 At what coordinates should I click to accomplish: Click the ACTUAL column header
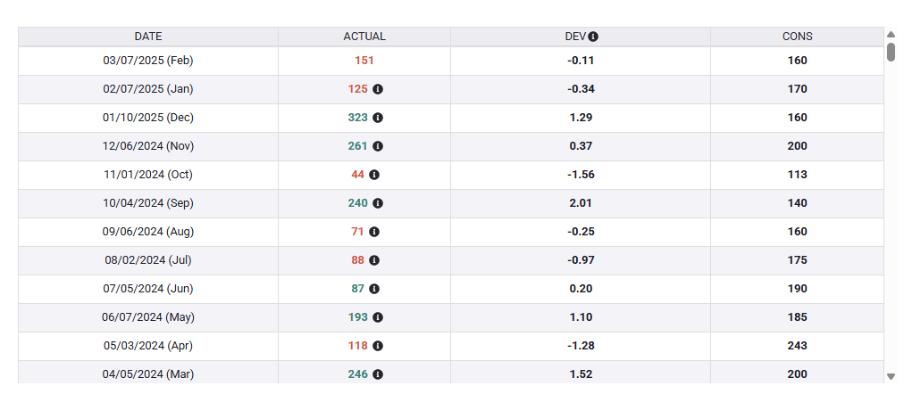[x=364, y=37]
